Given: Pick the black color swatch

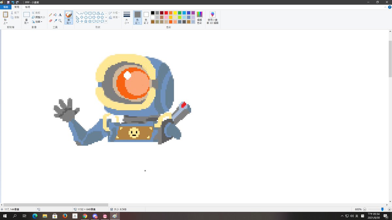Looking at the screenshot, I should pyautogui.click(x=153, y=13).
